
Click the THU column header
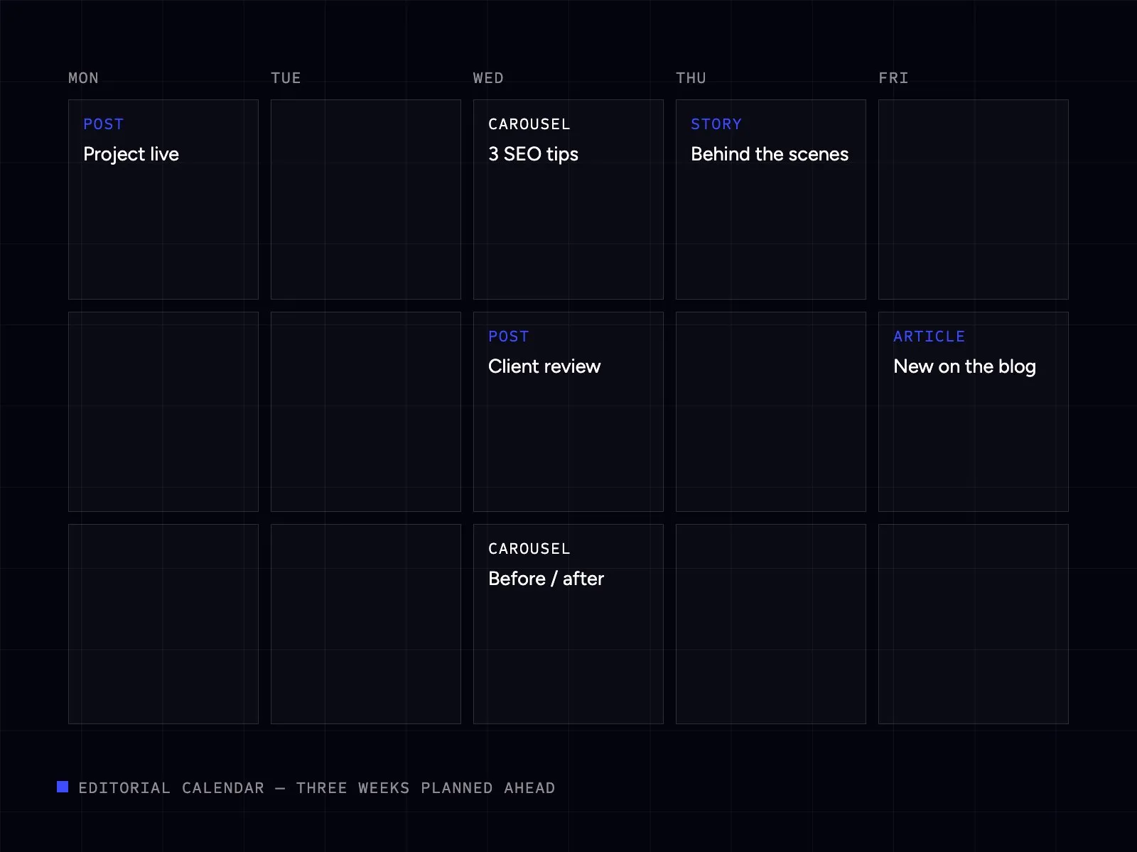click(691, 78)
